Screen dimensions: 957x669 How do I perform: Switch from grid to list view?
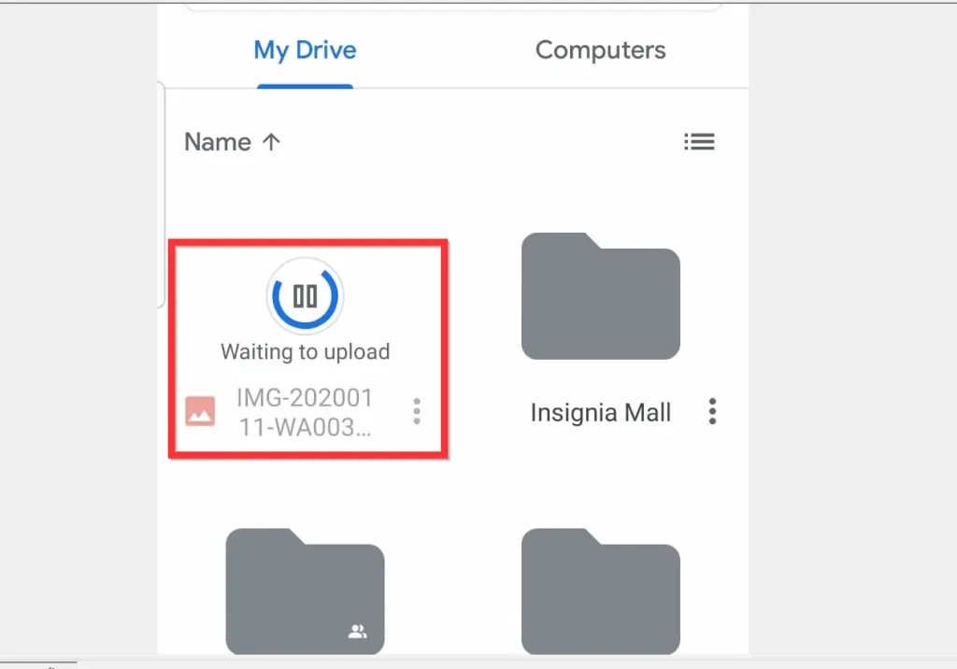click(x=699, y=141)
